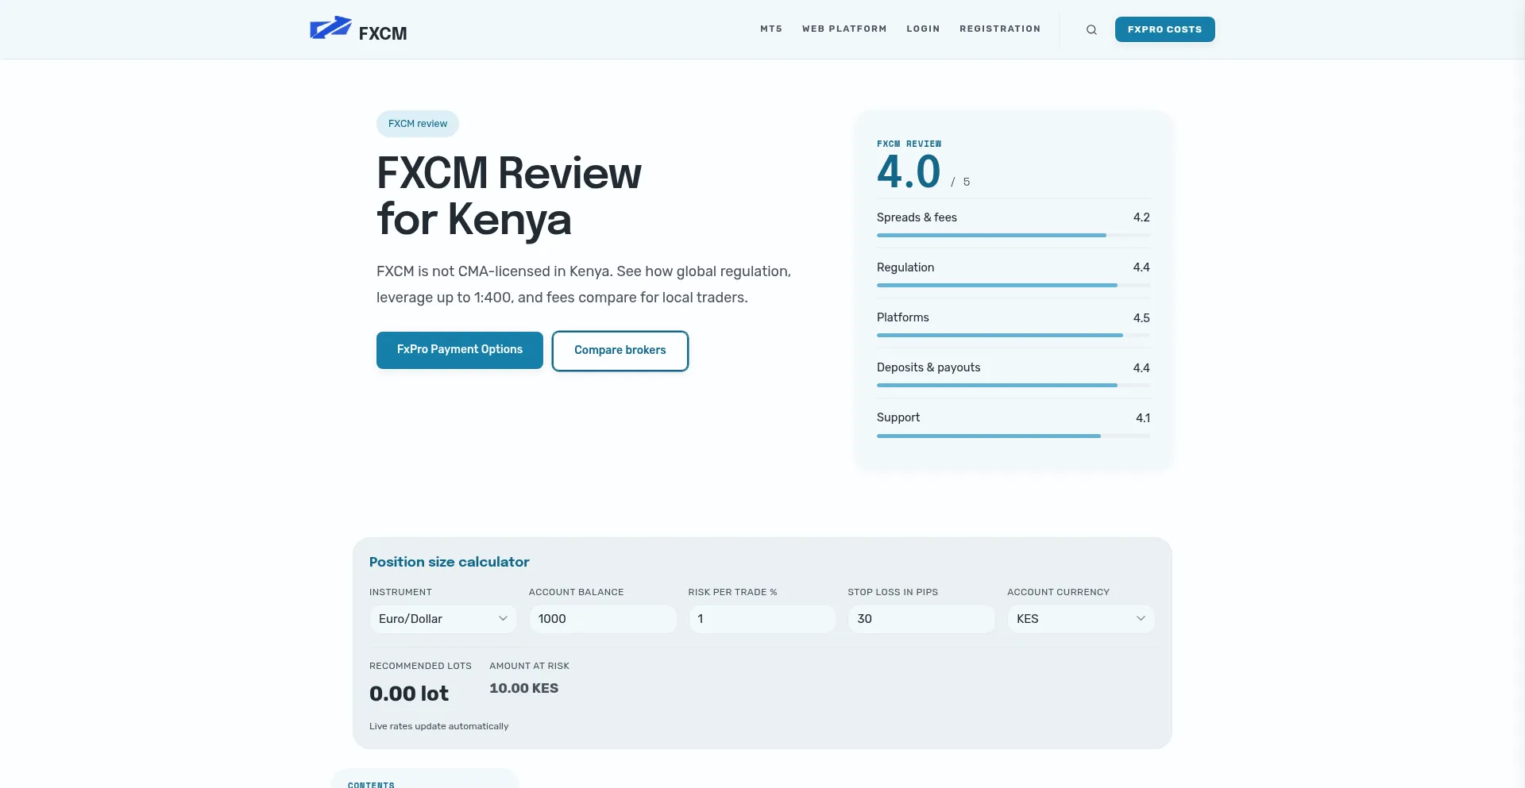Click the Platforms rating bar
Screen dimensions: 1525x788
1013,335
